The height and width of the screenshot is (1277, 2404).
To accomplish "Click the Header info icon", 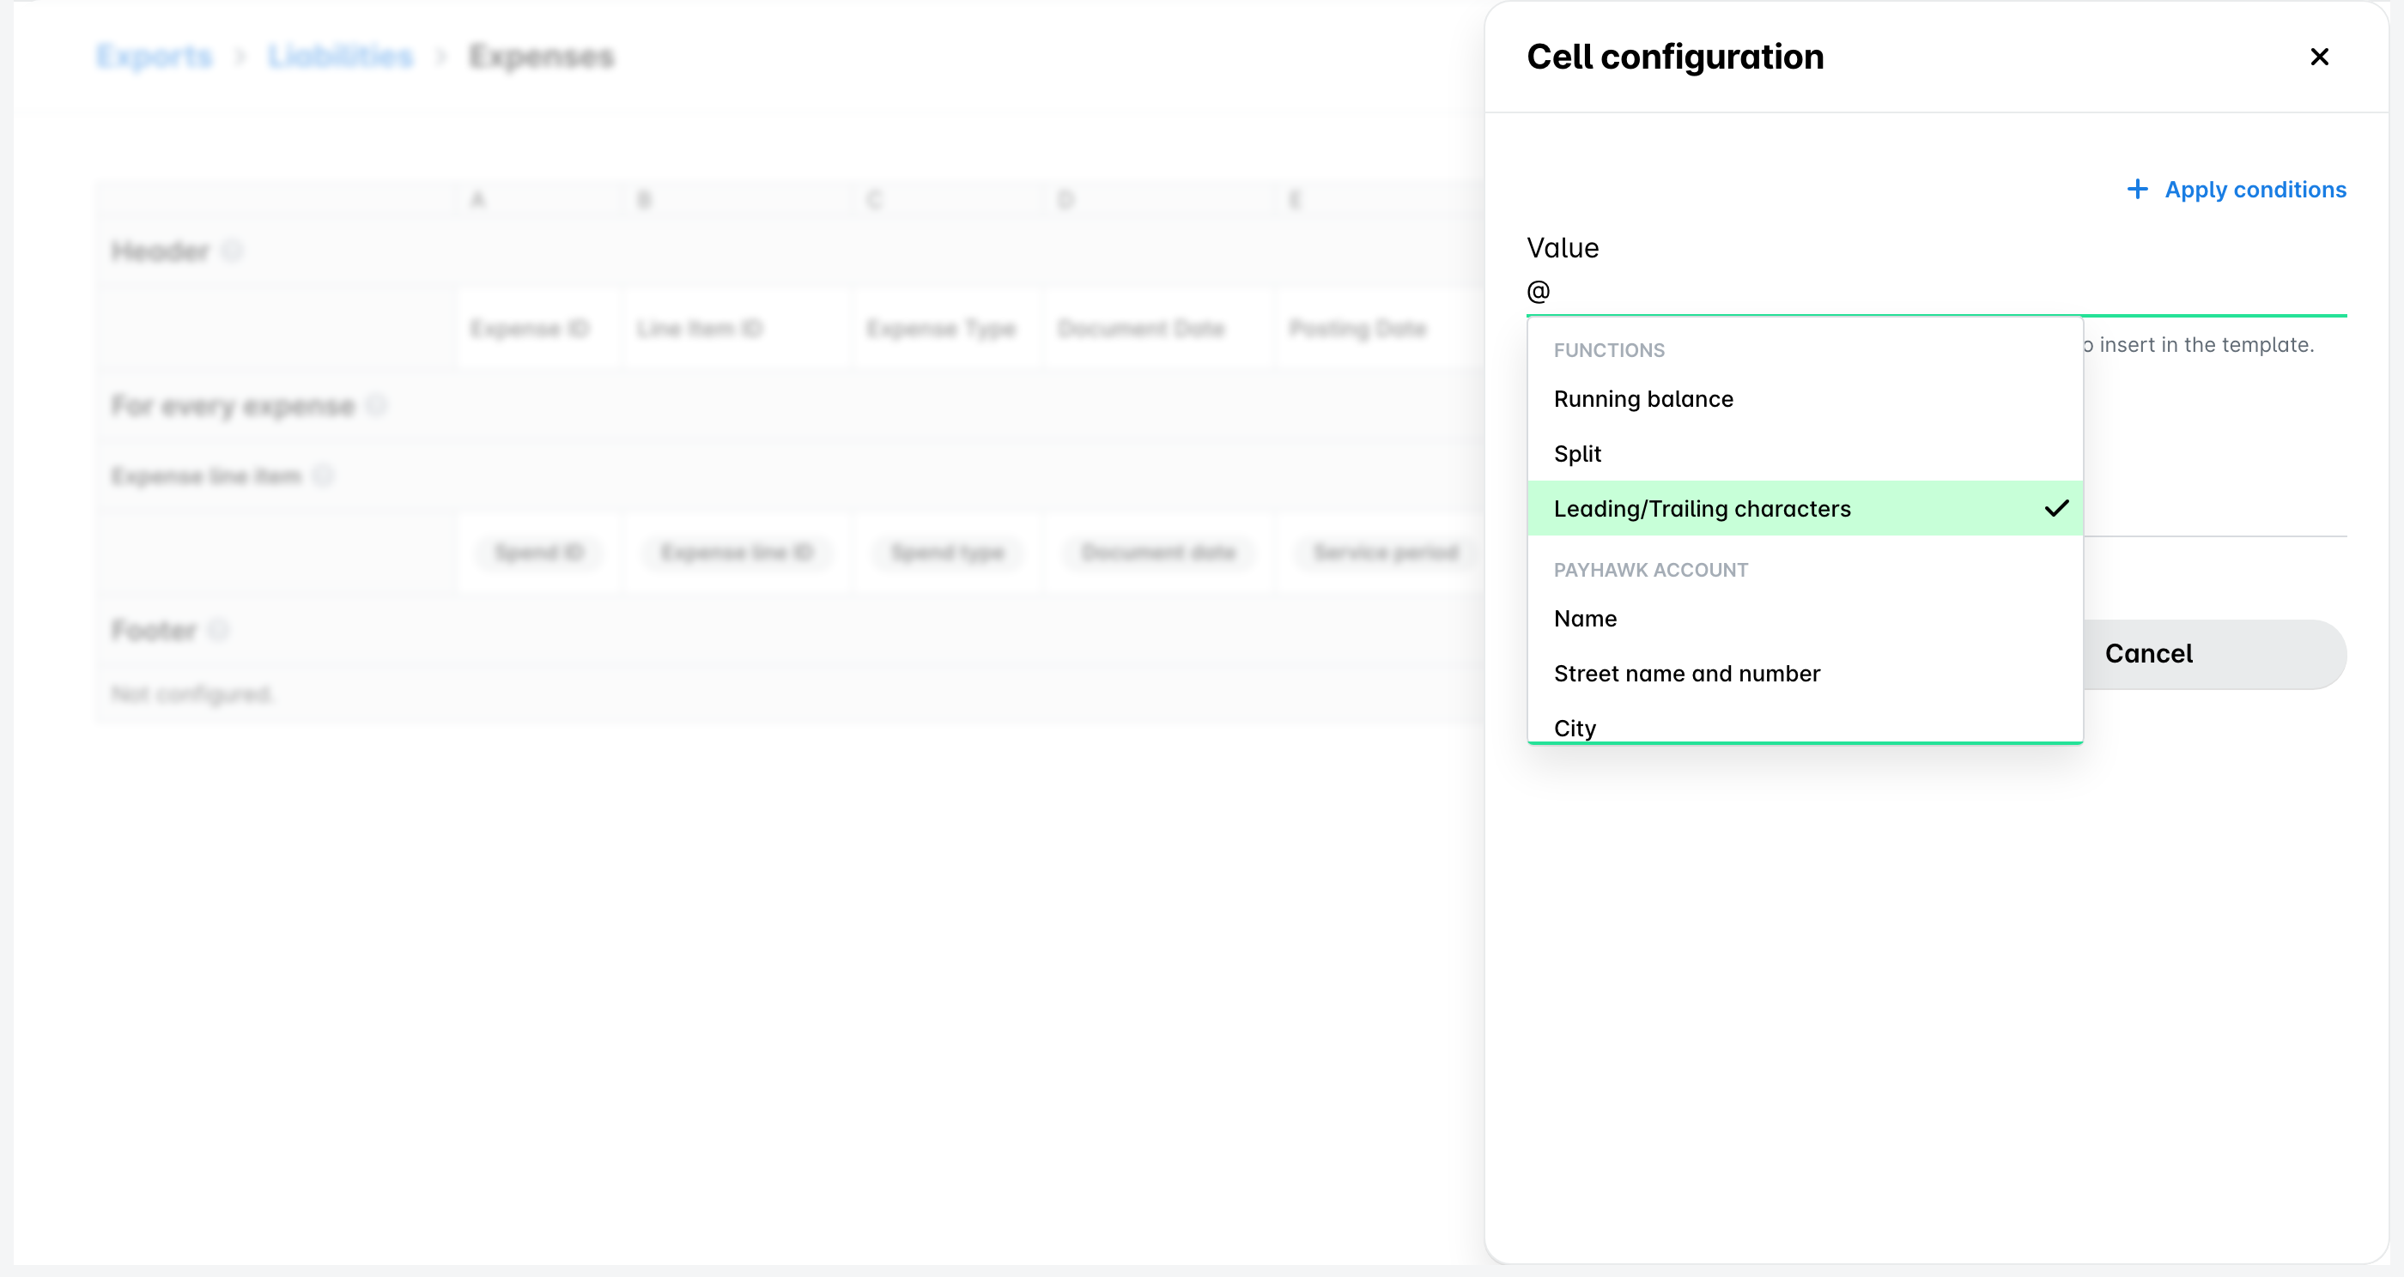I will coord(233,251).
